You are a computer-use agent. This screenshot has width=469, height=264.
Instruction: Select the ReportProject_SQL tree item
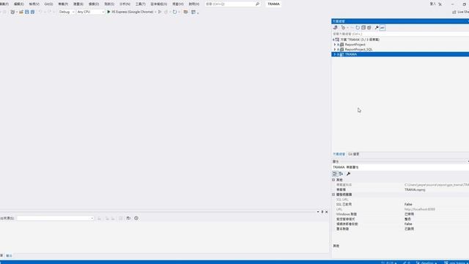tap(358, 49)
